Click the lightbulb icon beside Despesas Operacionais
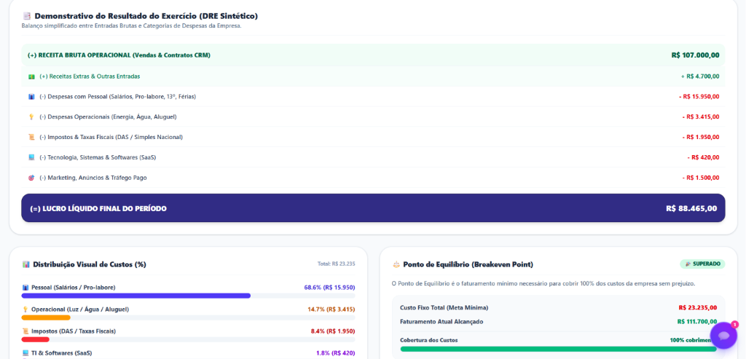This screenshot has height=359, width=746. pyautogui.click(x=31, y=117)
